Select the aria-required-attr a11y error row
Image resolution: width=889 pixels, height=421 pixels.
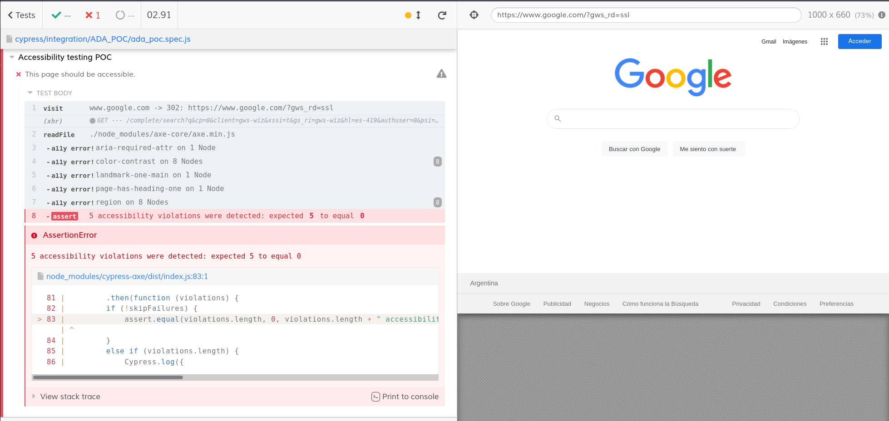(235, 148)
